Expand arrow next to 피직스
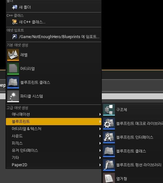This screenshot has height=183, width=163. pyautogui.click(x=100, y=143)
